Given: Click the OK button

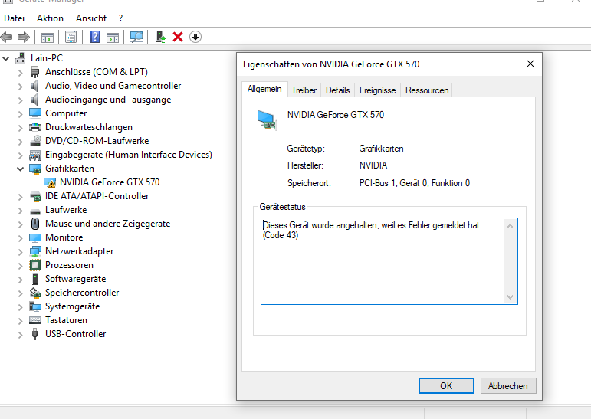Looking at the screenshot, I should (446, 386).
